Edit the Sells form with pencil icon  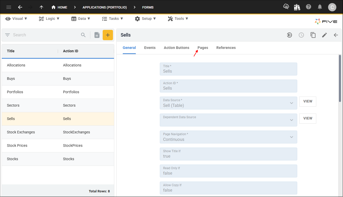point(324,35)
